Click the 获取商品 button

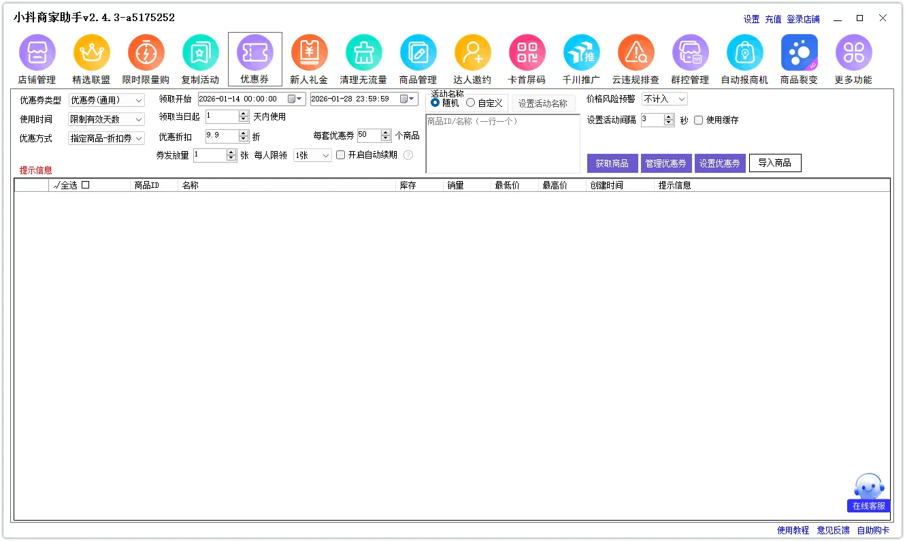tap(612, 163)
